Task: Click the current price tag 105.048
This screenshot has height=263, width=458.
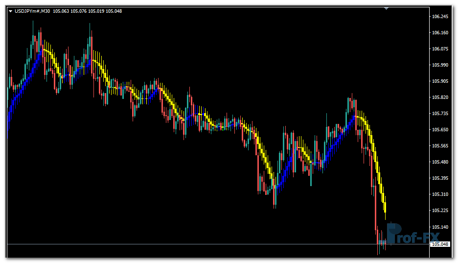Action: (440, 244)
